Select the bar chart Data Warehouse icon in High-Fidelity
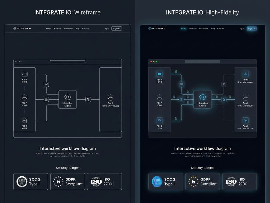The height and width of the screenshot is (203, 270). pyautogui.click(x=246, y=74)
